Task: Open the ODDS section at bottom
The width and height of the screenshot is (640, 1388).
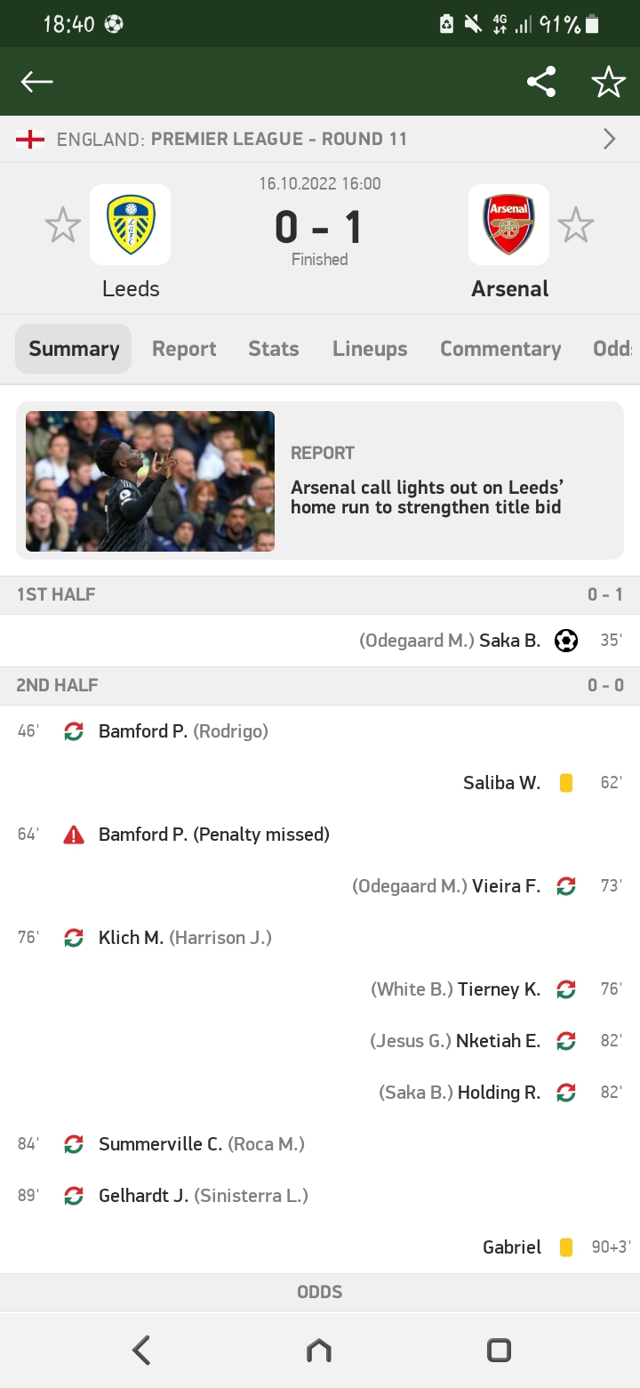Action: point(320,1292)
